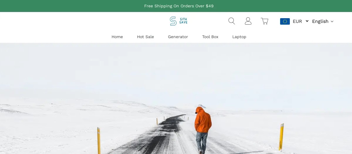The width and height of the screenshot is (352, 154).
Task: Select the Generator category
Action: click(178, 37)
